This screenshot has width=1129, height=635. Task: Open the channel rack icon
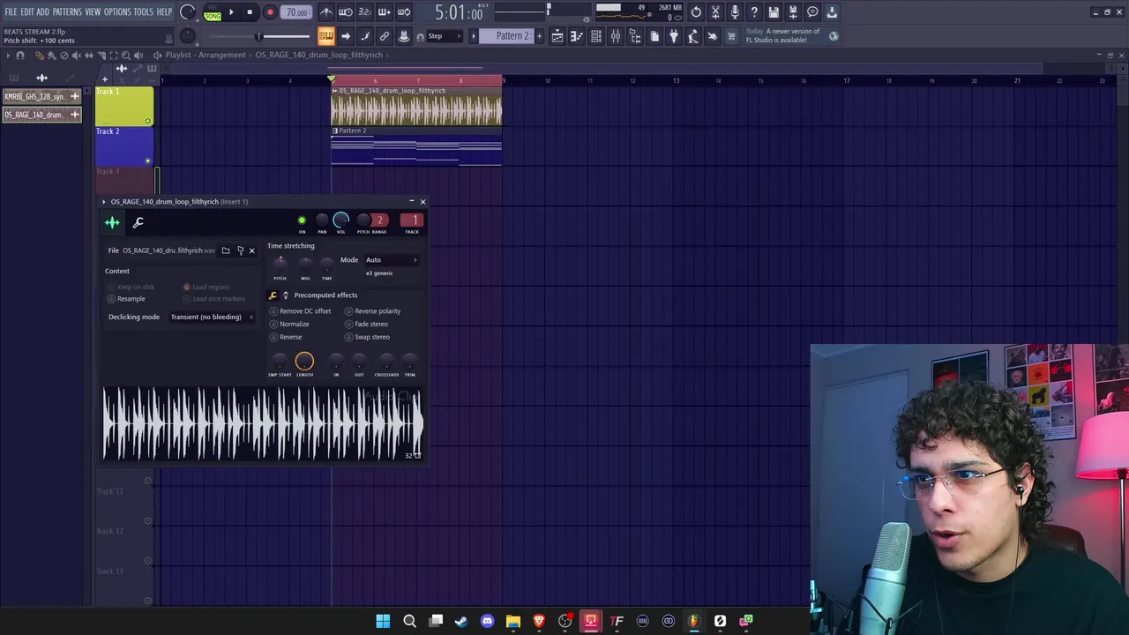pos(596,36)
